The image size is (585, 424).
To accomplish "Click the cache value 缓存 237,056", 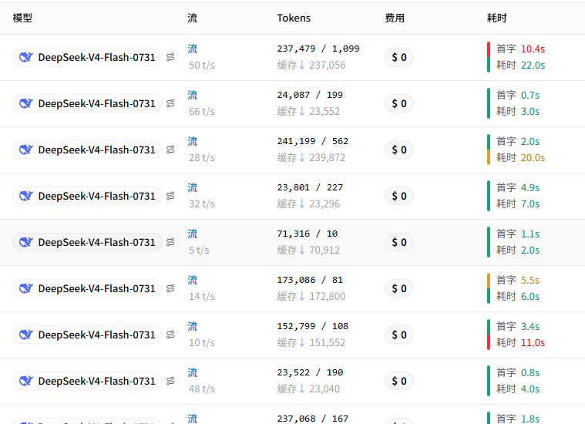I will pyautogui.click(x=311, y=66).
